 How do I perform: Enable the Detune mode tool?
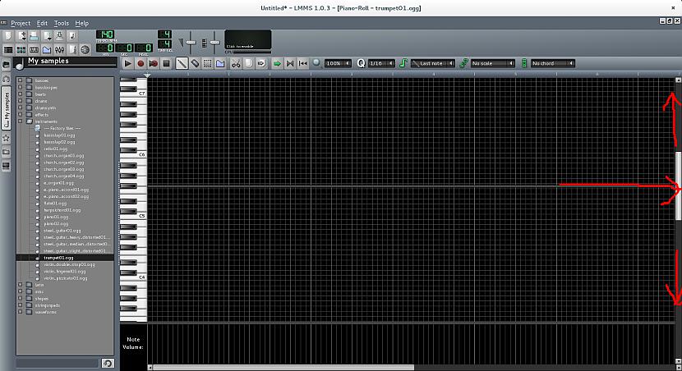[x=220, y=63]
